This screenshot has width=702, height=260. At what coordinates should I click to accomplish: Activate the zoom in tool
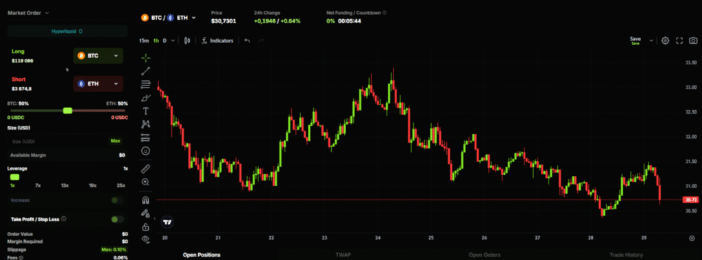click(145, 182)
